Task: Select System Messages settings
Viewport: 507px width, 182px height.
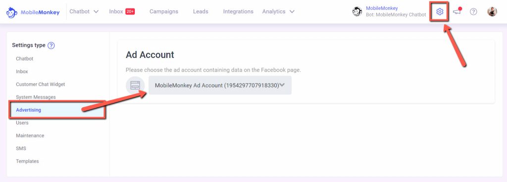Action: (x=36, y=97)
